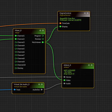Screen dimensions: 112x112
Task: Select the Mixer Preview output pin
Action: (43, 39)
